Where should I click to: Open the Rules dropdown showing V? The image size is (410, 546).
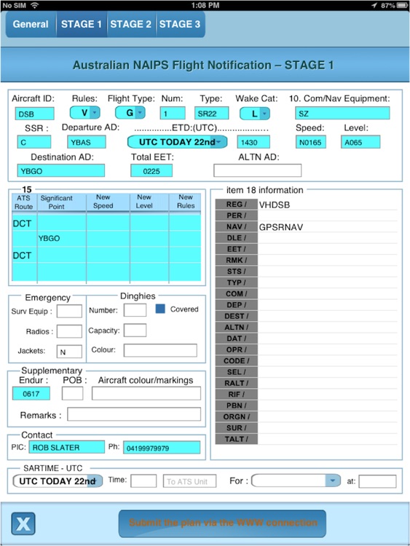[x=84, y=112]
